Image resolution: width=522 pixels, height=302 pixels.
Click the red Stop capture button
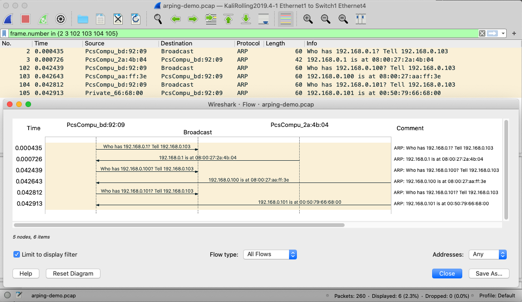click(25, 19)
